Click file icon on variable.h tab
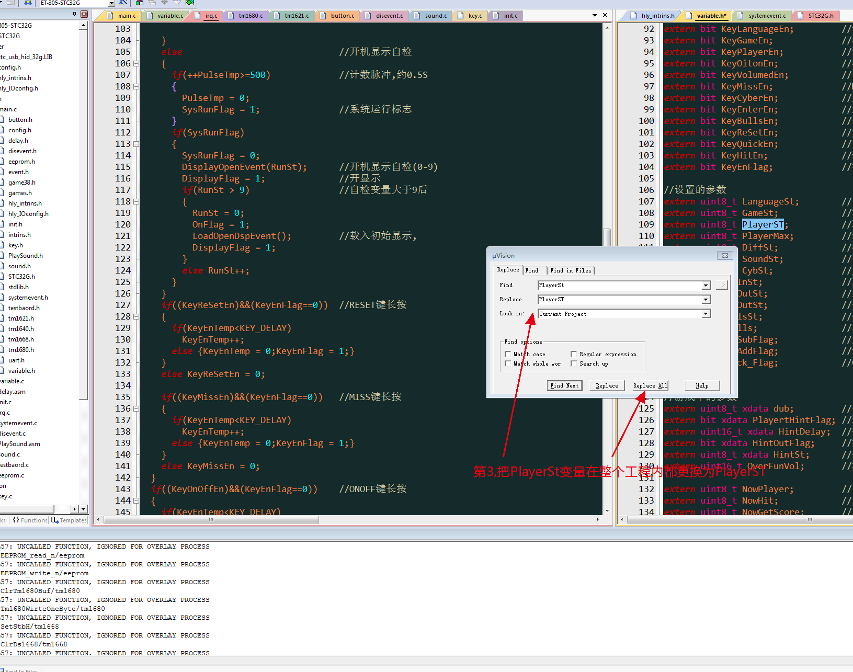The width and height of the screenshot is (853, 672). (689, 16)
